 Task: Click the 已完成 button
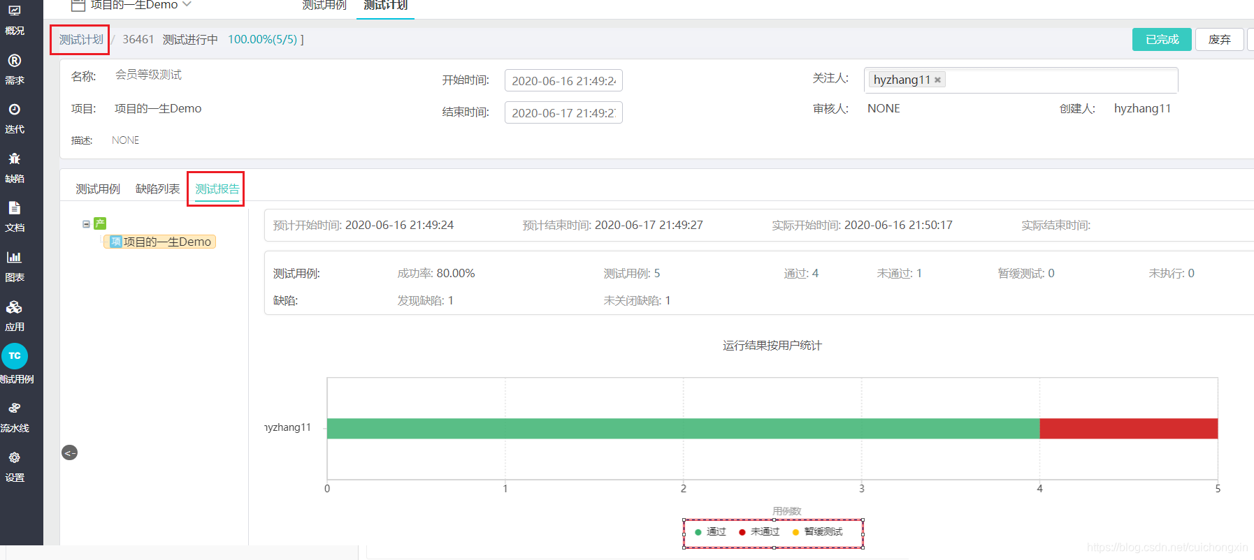pos(1162,39)
